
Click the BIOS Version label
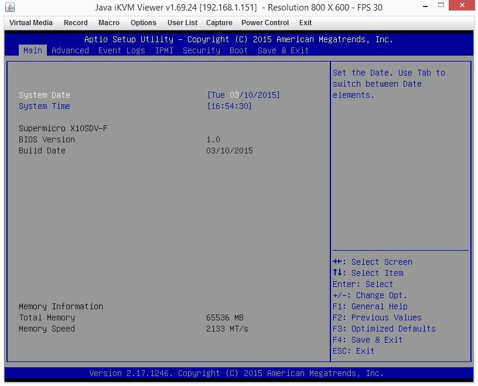(47, 139)
